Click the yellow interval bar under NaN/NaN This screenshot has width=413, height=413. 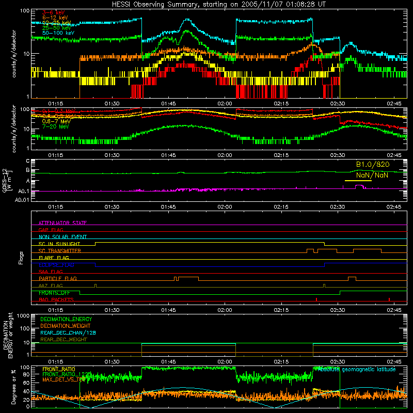(x=358, y=181)
